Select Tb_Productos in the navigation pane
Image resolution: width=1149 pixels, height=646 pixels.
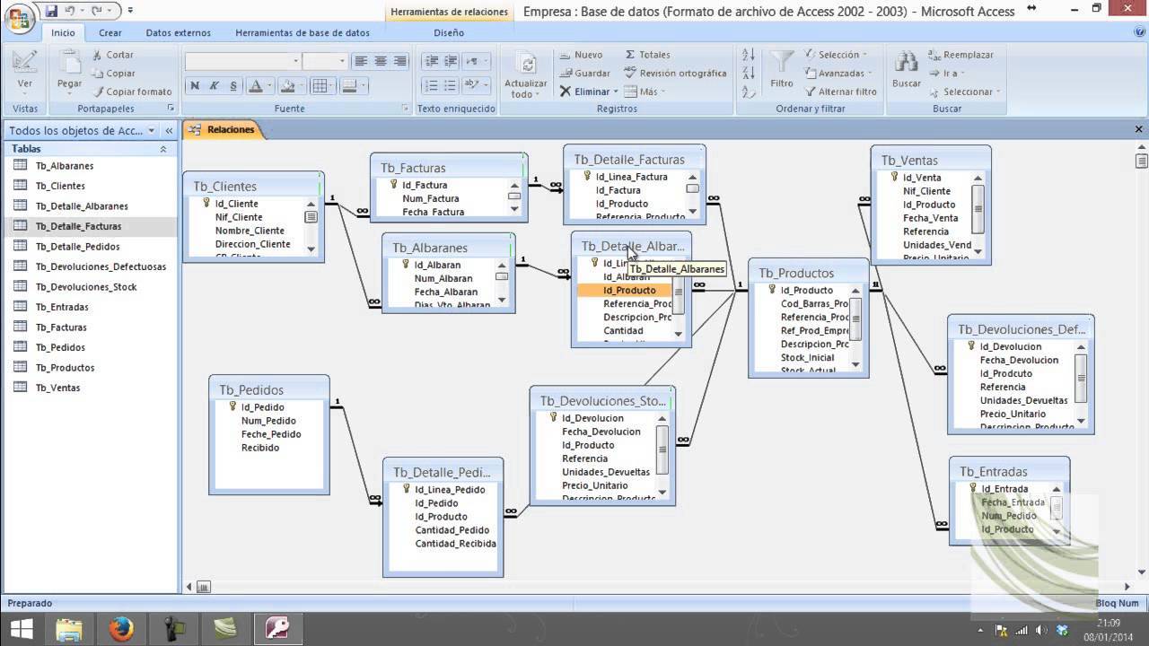coord(65,368)
